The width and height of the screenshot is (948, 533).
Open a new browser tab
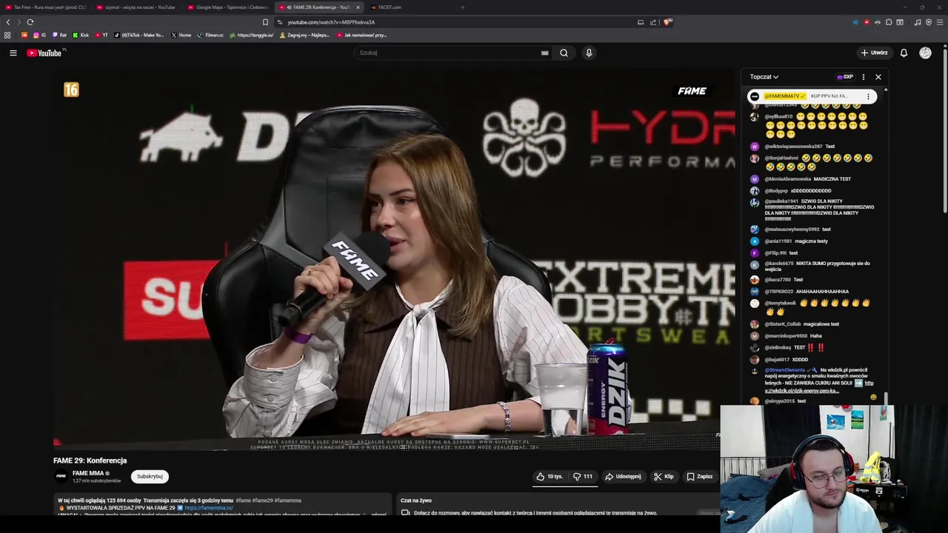point(462,7)
